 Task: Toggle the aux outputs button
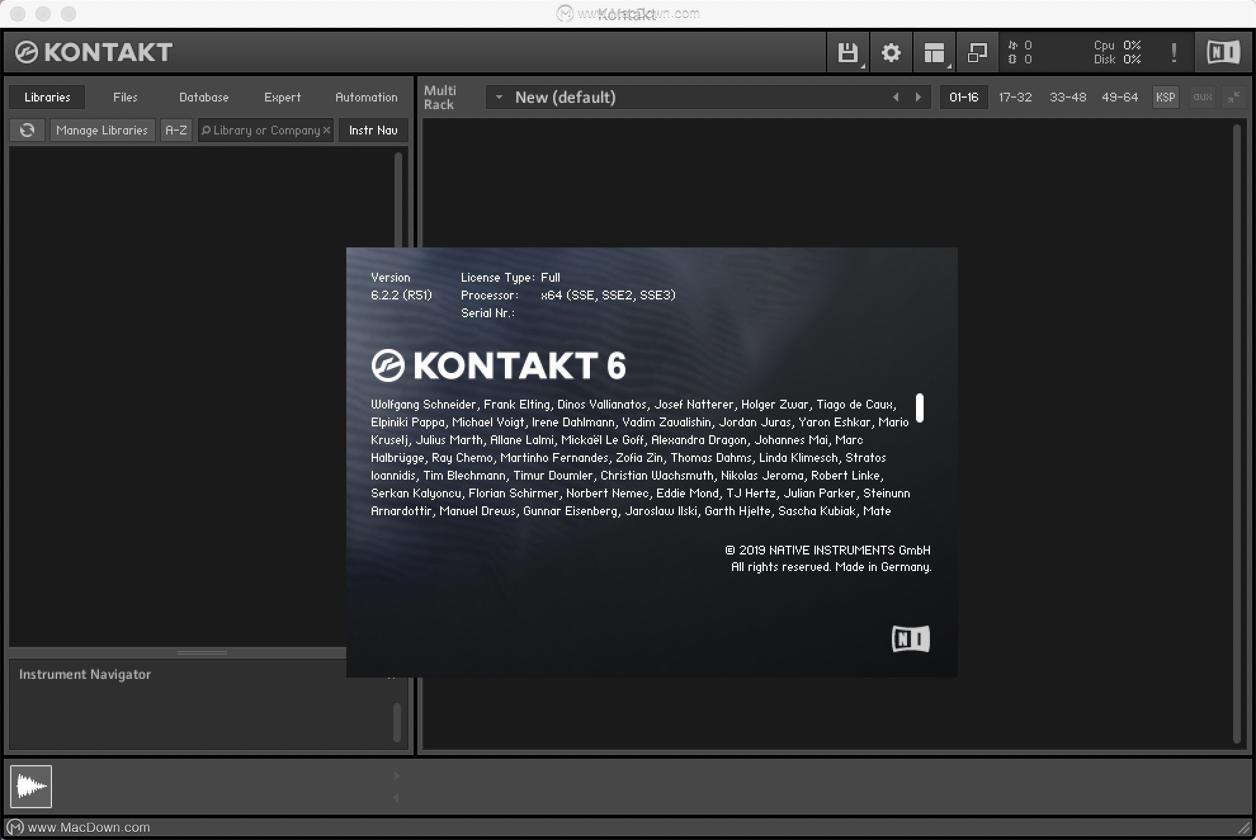click(1202, 97)
